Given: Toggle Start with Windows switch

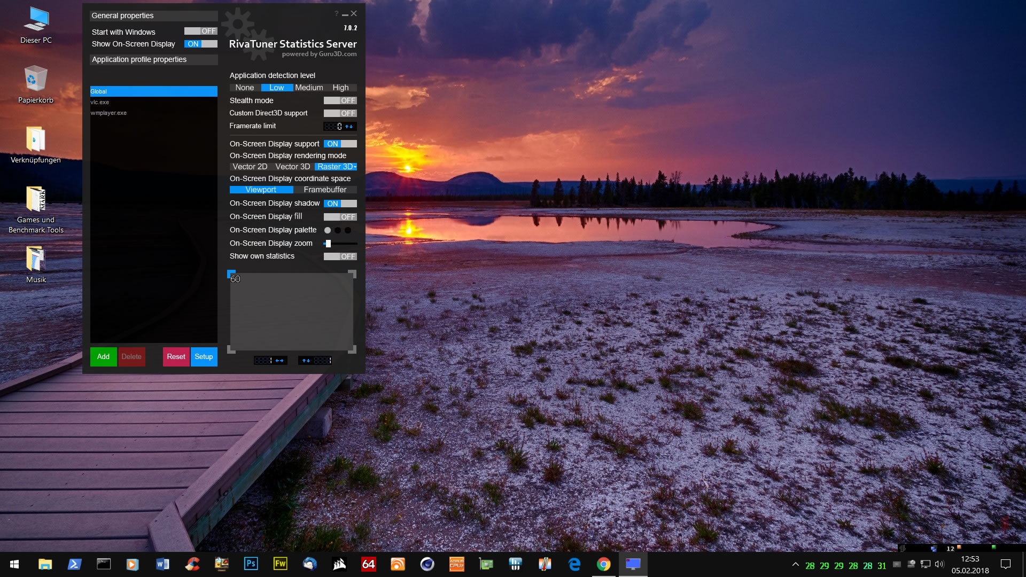Looking at the screenshot, I should (200, 32).
